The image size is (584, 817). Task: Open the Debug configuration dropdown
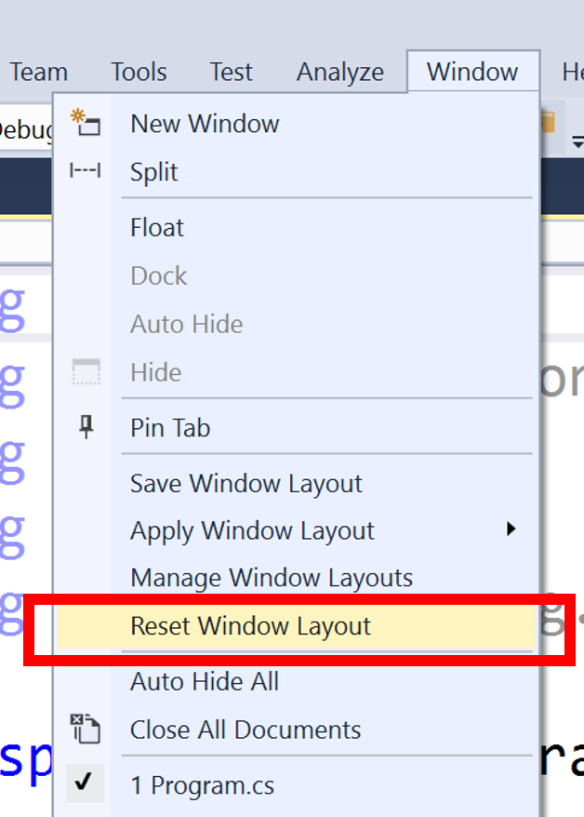23,130
